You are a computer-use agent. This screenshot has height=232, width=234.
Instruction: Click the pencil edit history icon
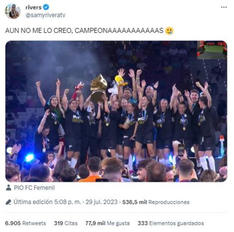[8, 202]
